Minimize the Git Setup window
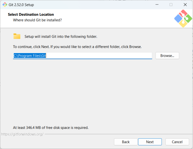The image size is (193, 149). coord(157,5)
